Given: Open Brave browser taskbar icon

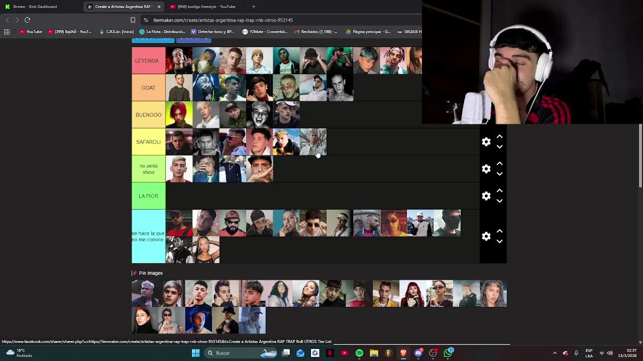Looking at the screenshot, I should point(403,353).
